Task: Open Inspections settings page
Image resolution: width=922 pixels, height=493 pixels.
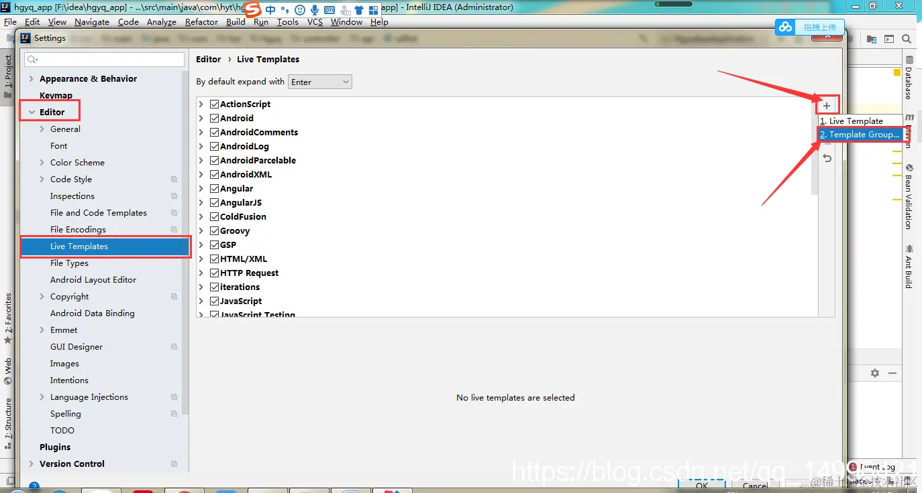Action: tap(72, 196)
